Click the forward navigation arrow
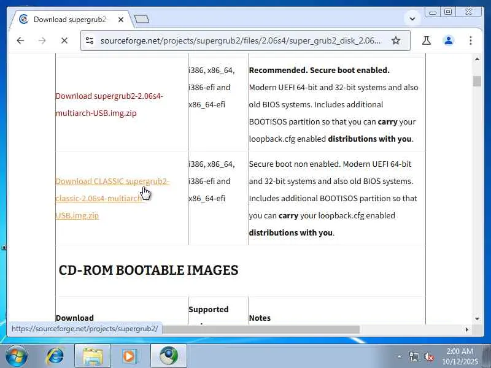Image resolution: width=491 pixels, height=368 pixels. click(42, 40)
